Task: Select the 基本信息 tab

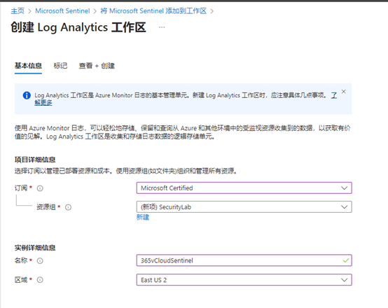Action: point(28,66)
